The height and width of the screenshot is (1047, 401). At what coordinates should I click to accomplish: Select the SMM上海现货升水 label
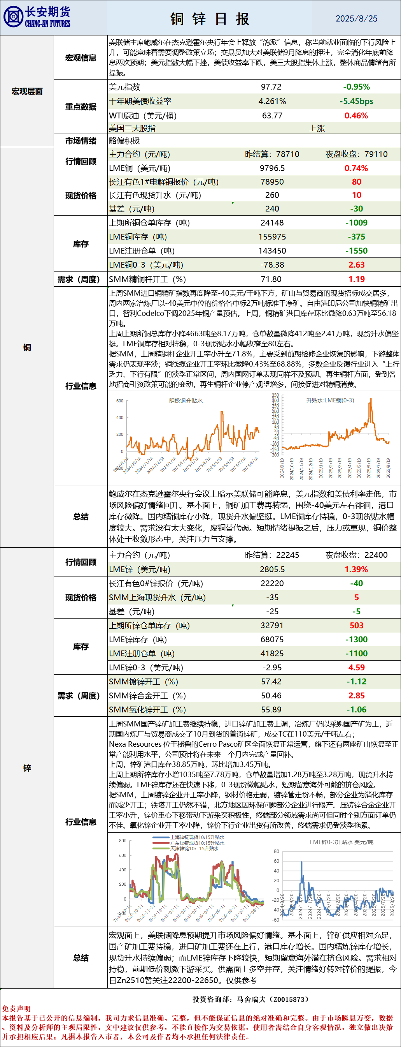(158, 597)
